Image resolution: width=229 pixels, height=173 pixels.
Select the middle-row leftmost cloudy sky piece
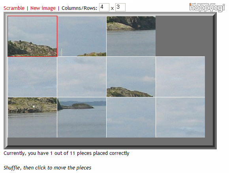(32, 77)
